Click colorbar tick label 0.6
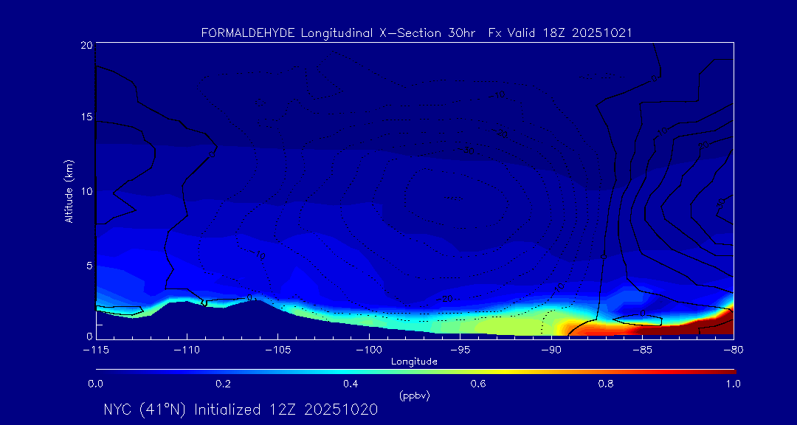The width and height of the screenshot is (797, 425). click(x=478, y=384)
